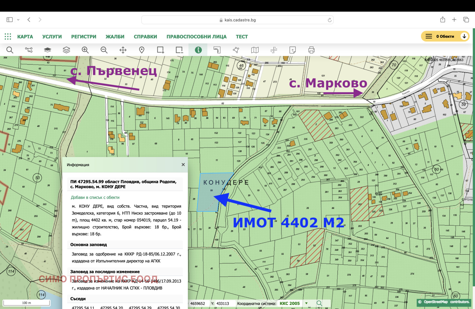Select the zoom in tool
Screen dimensions: 475x309
click(x=85, y=50)
